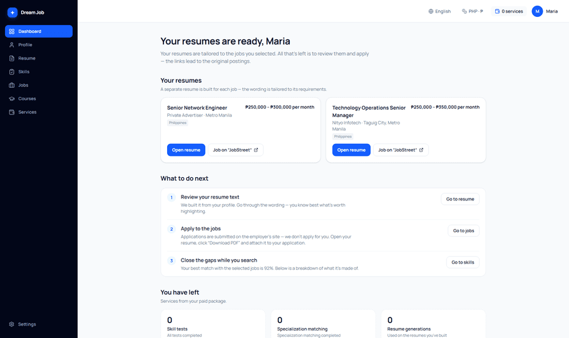Open the PHP currency selector
This screenshot has height=338, width=569.
(x=472, y=11)
